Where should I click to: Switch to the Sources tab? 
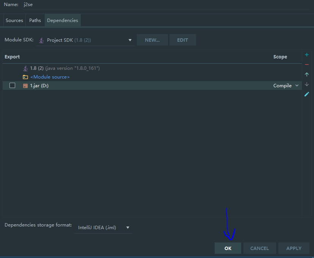14,20
